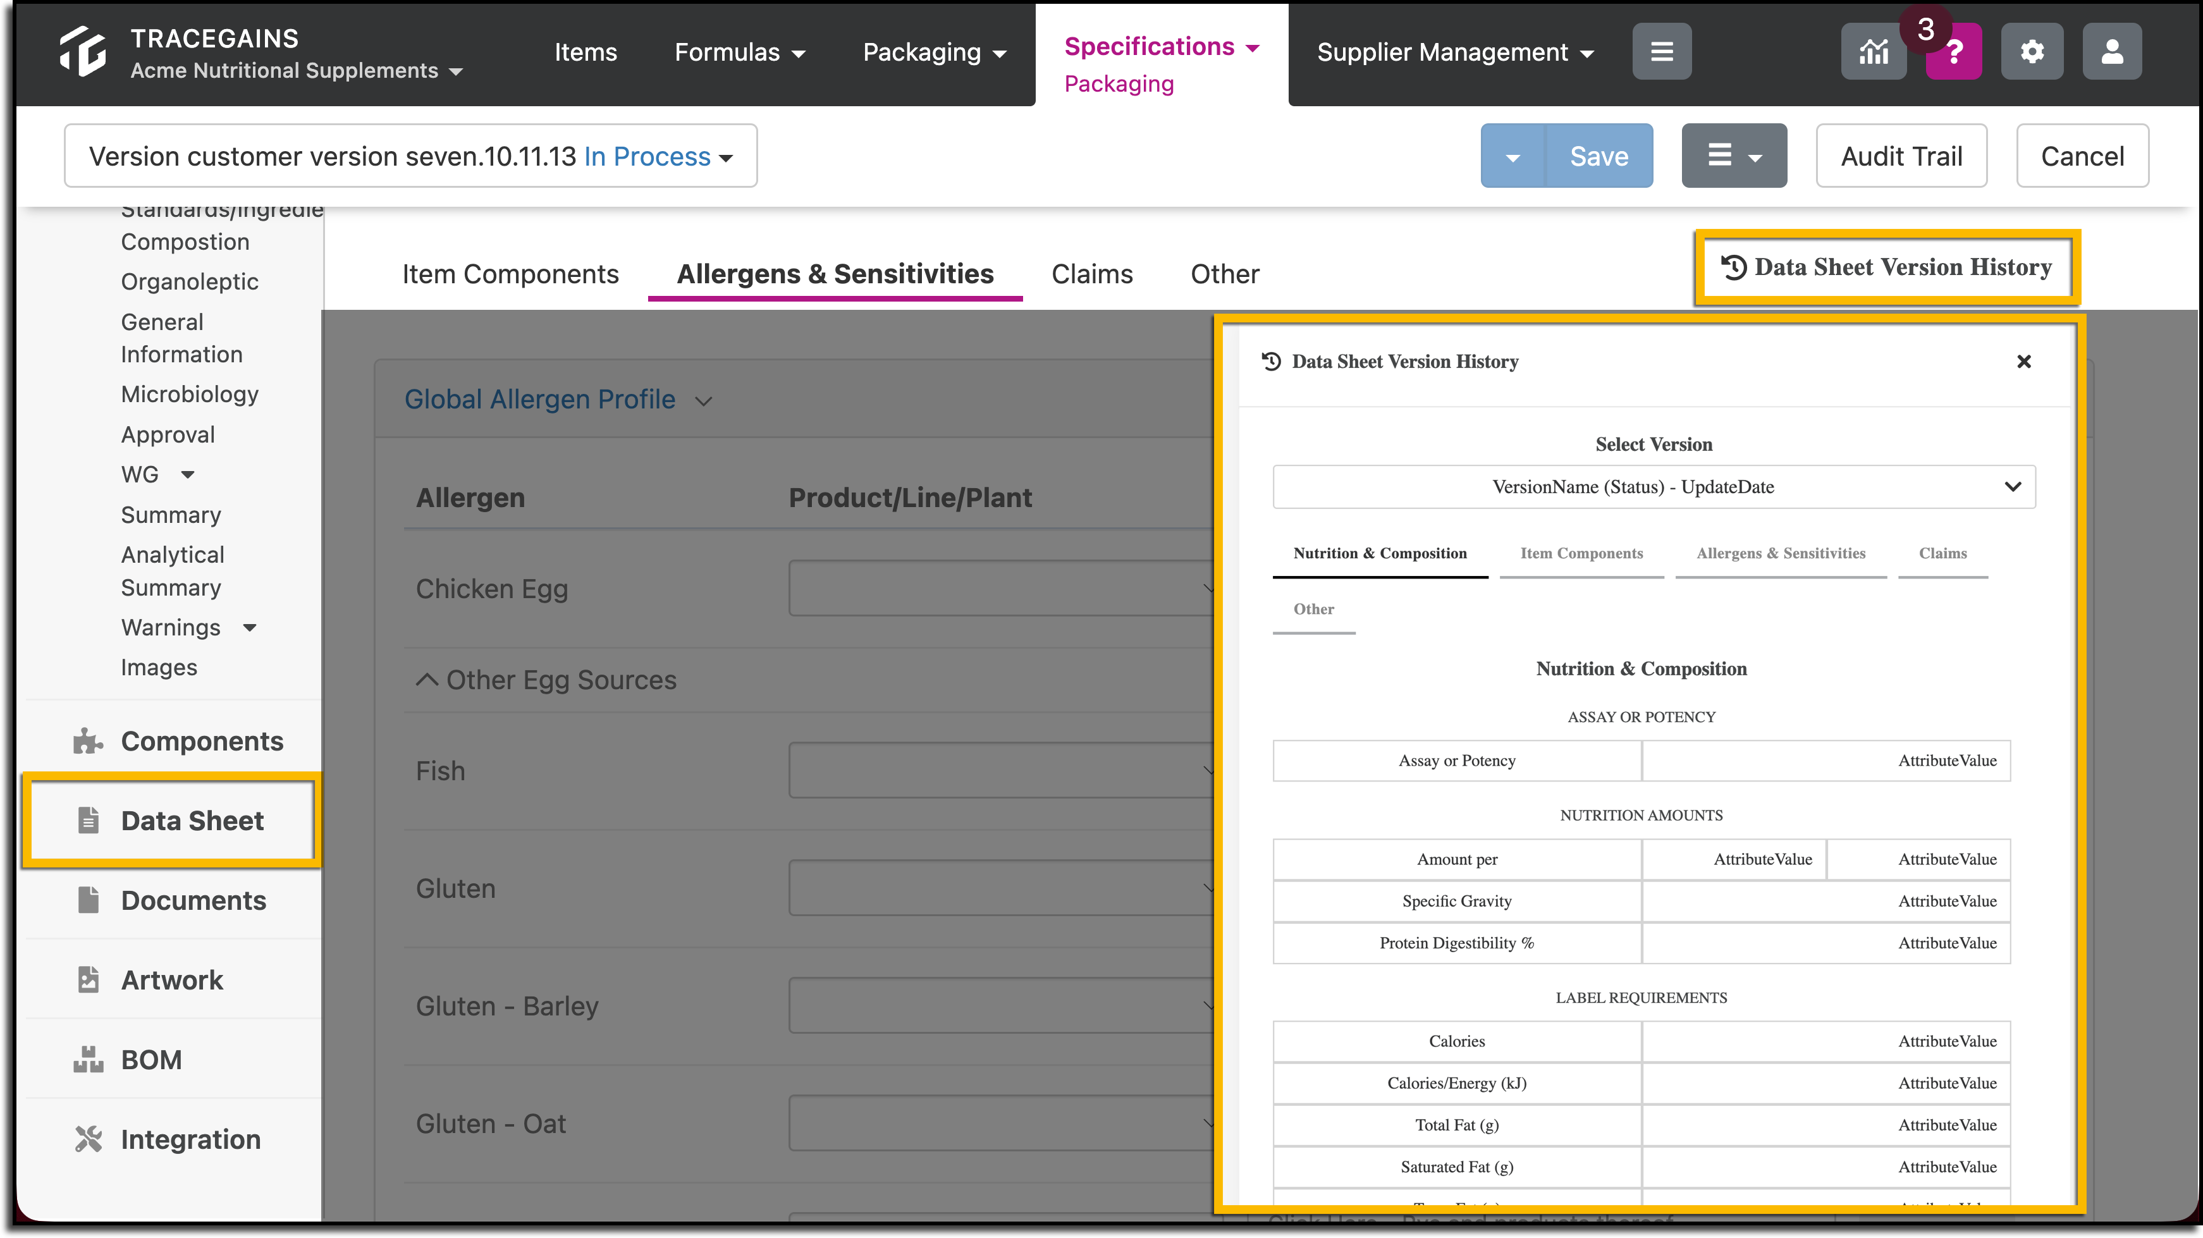This screenshot has width=2203, height=1238.
Task: Open the Audit Trail button
Action: click(x=1901, y=156)
